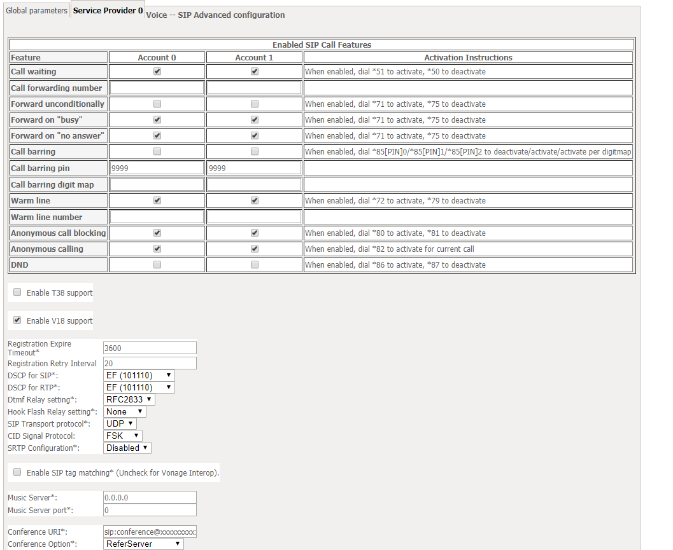
Task: Uncheck the Enable V18 support box
Action: pos(17,320)
